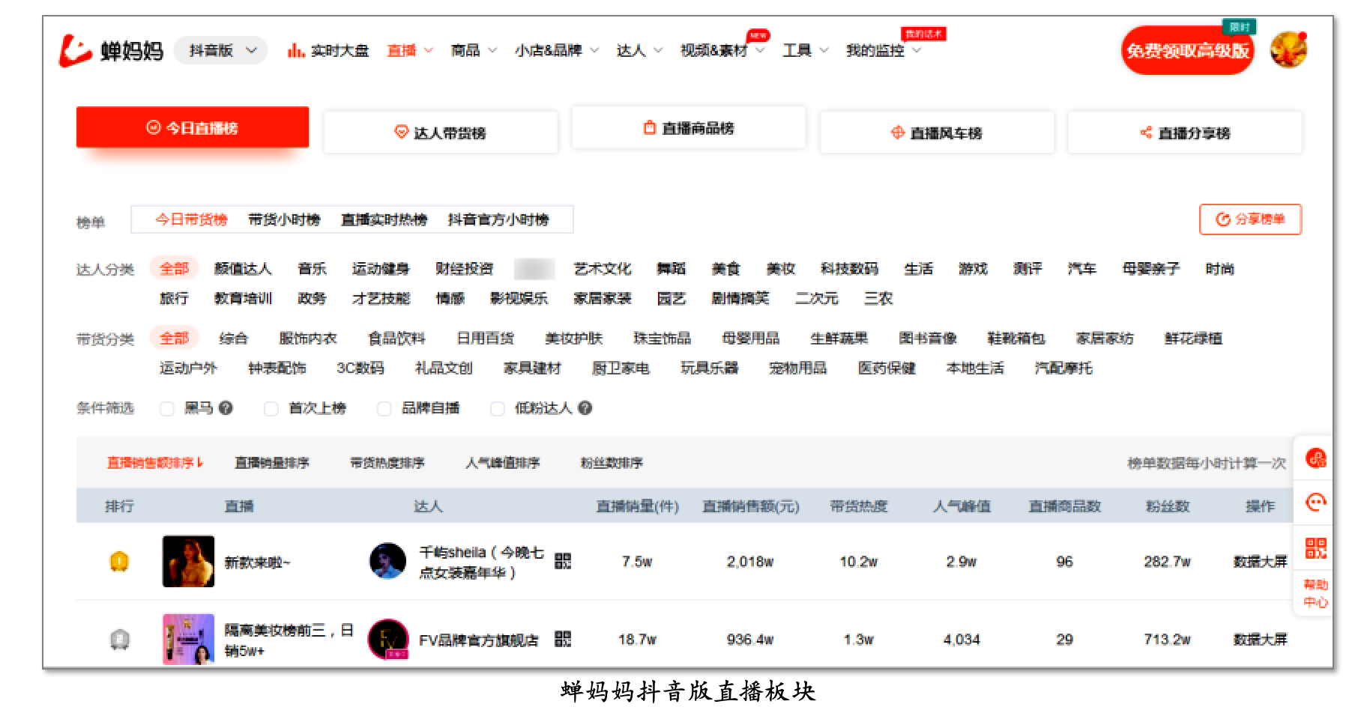The height and width of the screenshot is (719, 1367).
Task: Click the help icon next to 低粉达人
Action: click(x=585, y=408)
